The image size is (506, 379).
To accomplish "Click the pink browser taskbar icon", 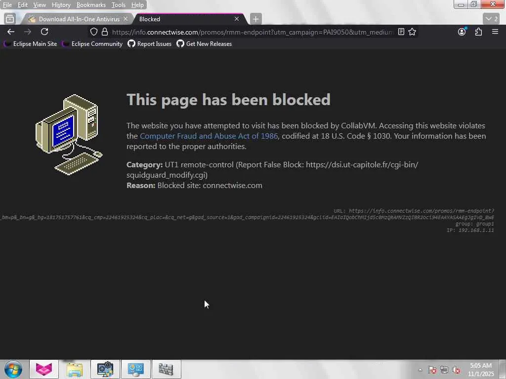I will click(44, 369).
